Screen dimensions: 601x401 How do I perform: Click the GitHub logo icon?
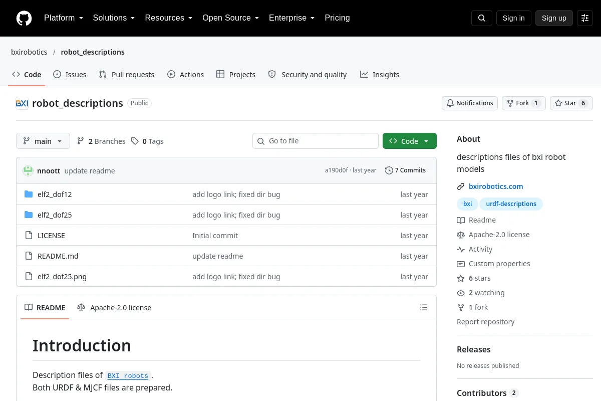[24, 18]
